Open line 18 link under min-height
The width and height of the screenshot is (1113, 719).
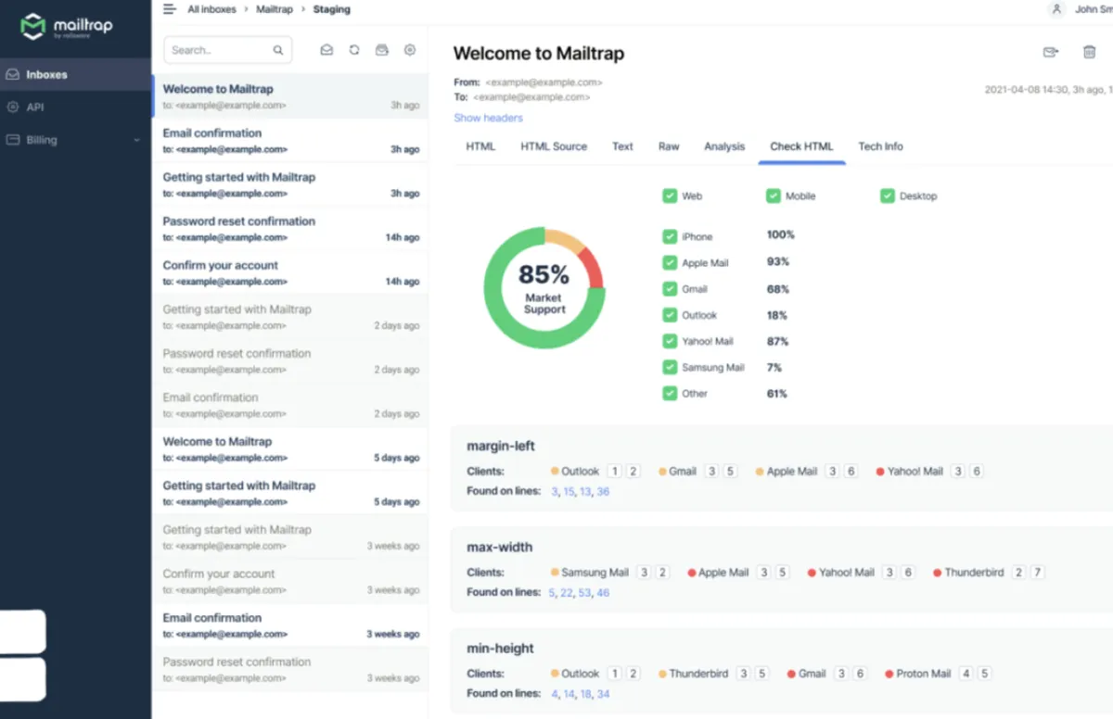point(586,694)
